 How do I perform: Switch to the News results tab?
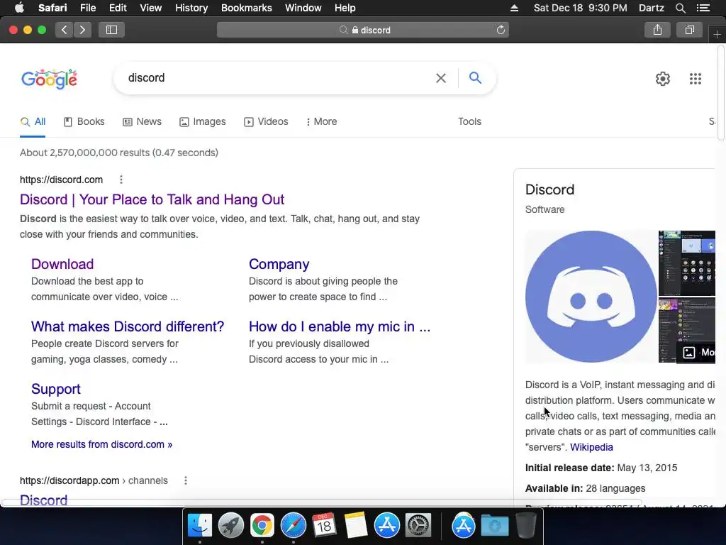tap(142, 122)
